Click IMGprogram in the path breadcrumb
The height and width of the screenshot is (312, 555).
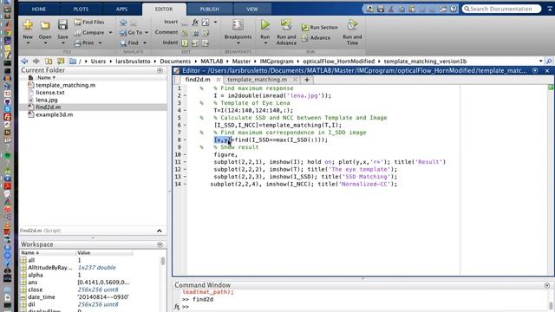[277, 62]
